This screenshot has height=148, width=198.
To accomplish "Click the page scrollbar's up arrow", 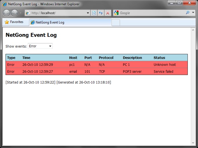I will (x=193, y=30).
